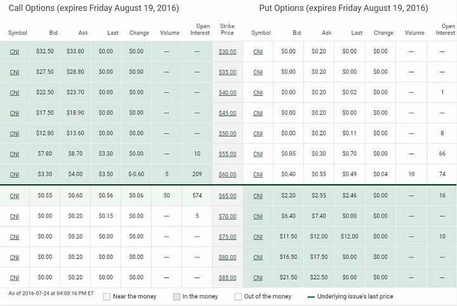457x306 pixels.
Task: Click CNI put symbol in $85.00 row
Action: point(258,277)
